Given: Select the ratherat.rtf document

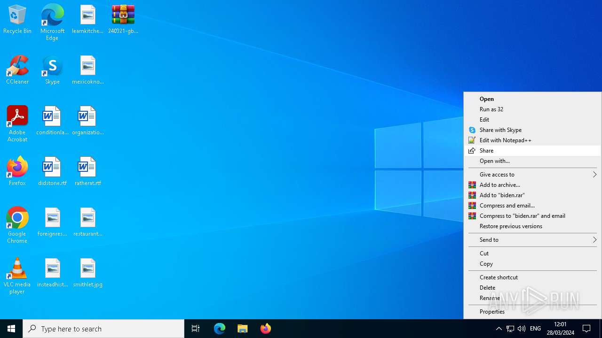Looking at the screenshot, I should (x=87, y=172).
